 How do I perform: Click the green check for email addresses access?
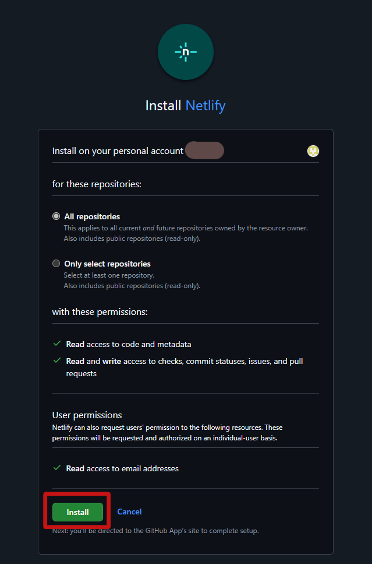(x=56, y=468)
